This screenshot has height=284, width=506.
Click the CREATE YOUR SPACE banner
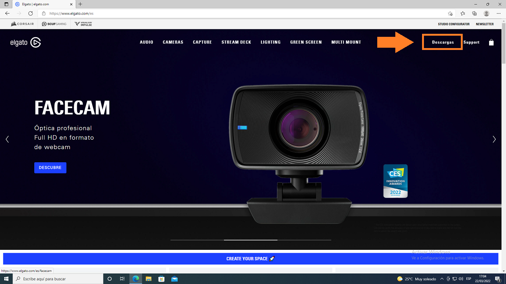coord(250,258)
